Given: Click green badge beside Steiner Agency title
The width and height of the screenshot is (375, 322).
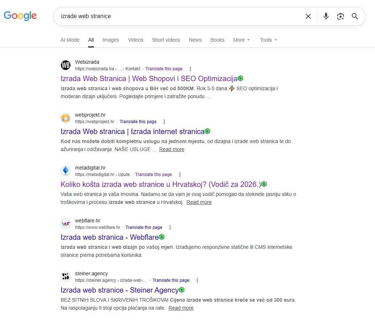Looking at the screenshot, I should [182, 289].
